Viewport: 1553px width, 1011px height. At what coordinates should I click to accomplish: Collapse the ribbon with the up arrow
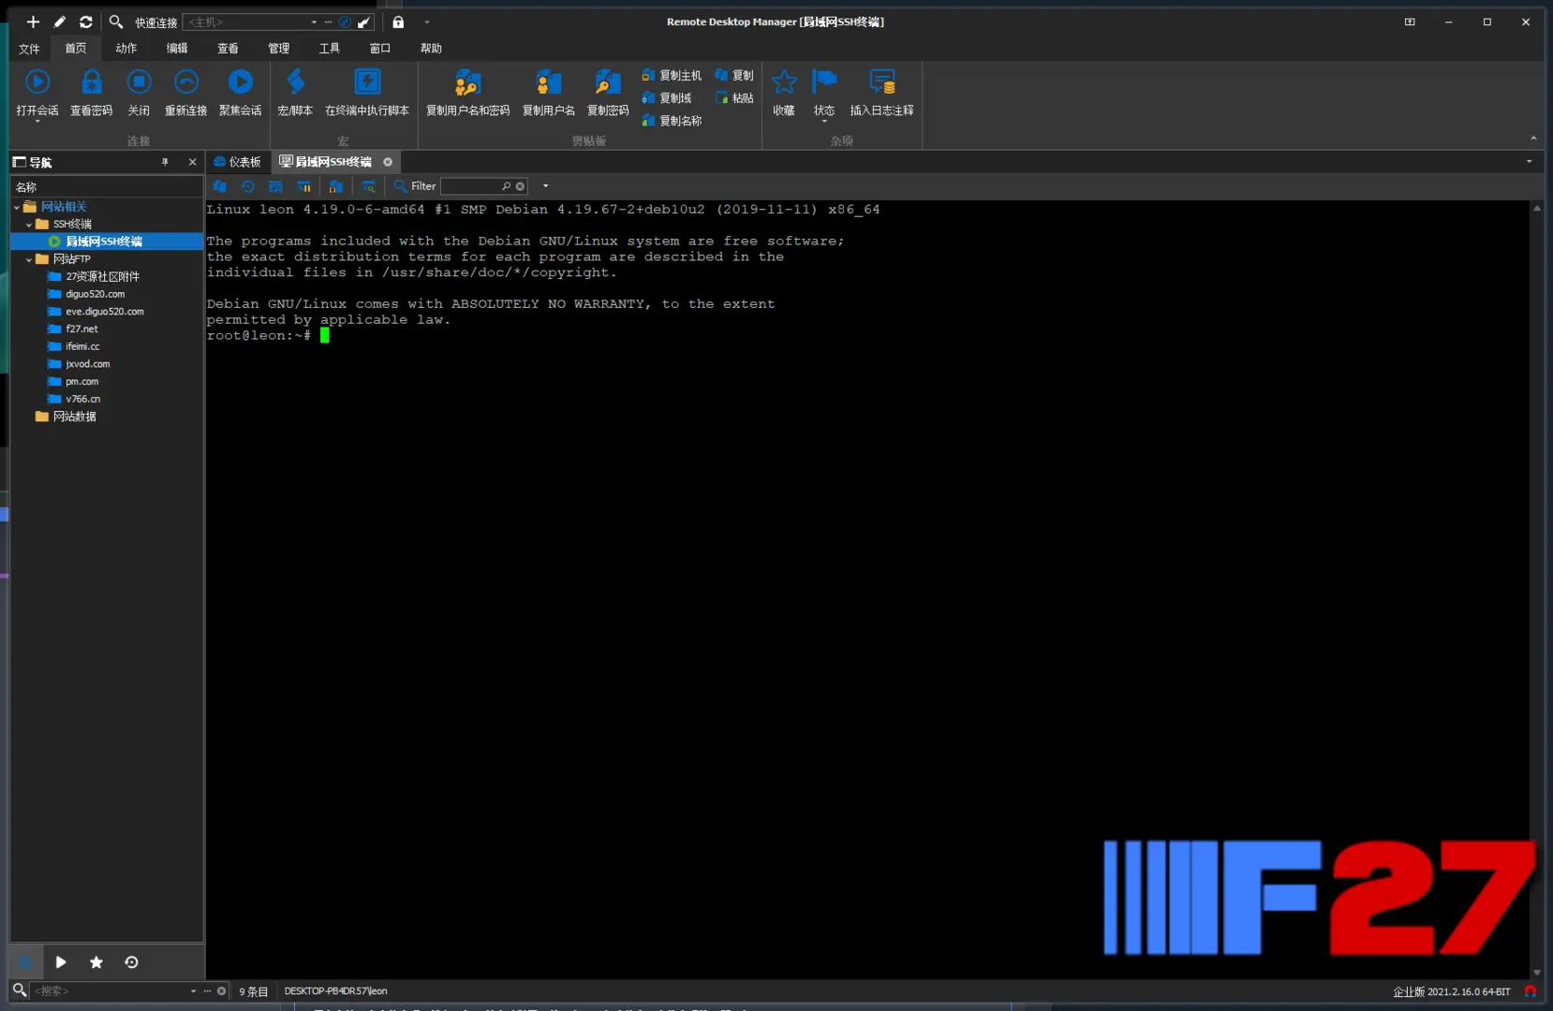pyautogui.click(x=1533, y=139)
